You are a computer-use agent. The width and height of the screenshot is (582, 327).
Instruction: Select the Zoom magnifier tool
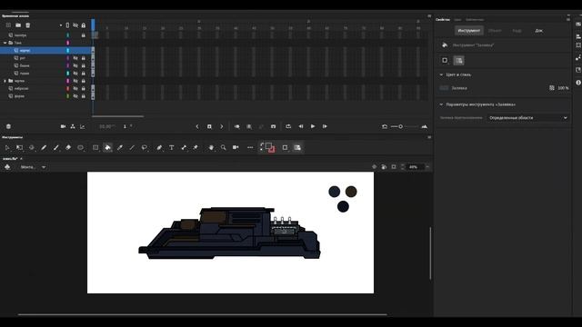point(224,147)
